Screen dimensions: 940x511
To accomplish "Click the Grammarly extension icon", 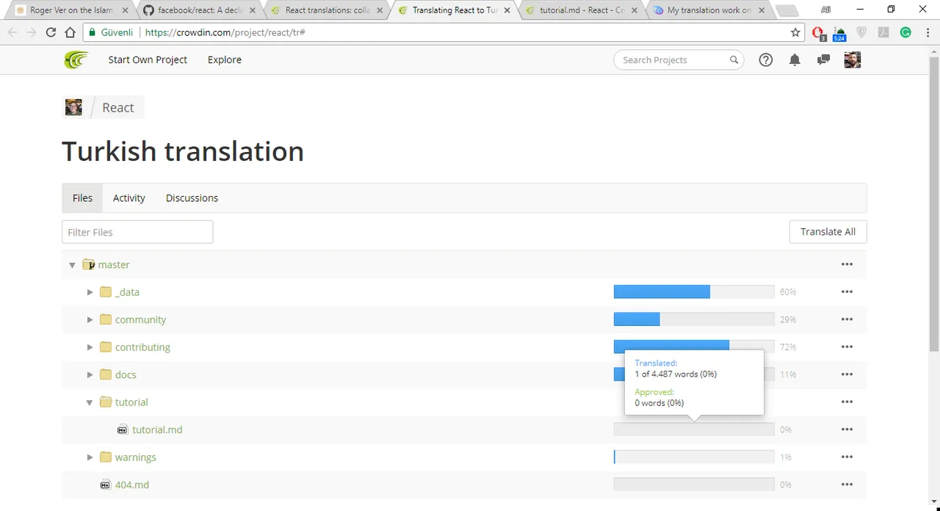I will click(905, 32).
